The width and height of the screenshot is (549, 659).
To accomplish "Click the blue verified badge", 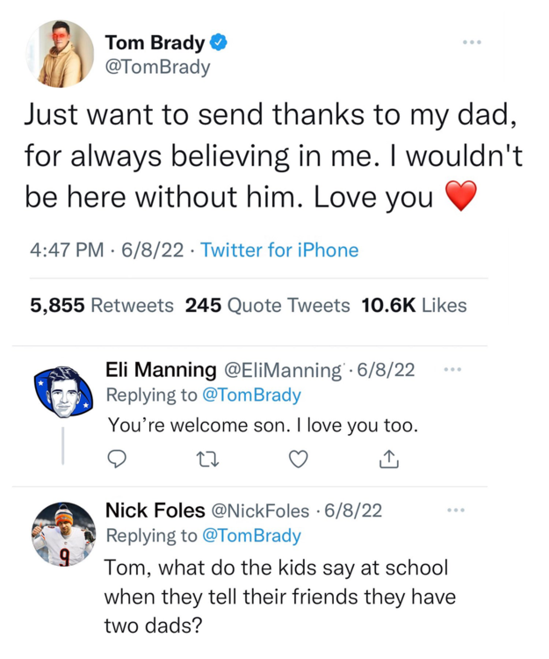I will click(220, 41).
